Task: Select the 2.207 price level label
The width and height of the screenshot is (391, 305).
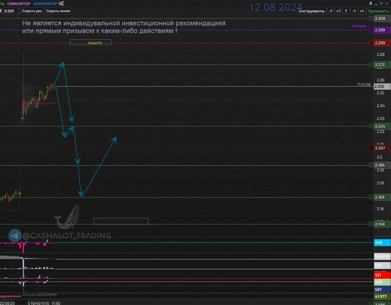Action: [x=382, y=148]
